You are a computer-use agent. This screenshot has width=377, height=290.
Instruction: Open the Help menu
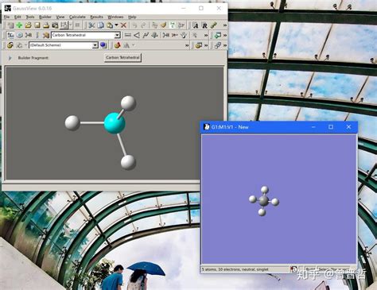[132, 17]
